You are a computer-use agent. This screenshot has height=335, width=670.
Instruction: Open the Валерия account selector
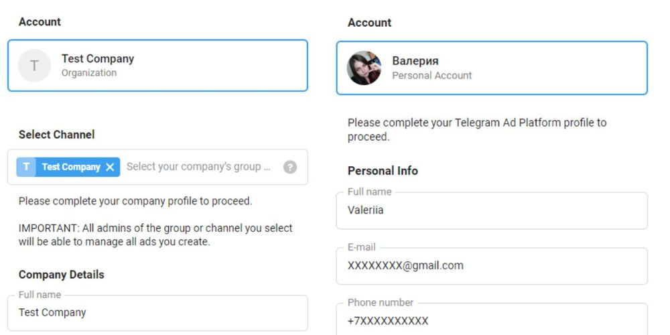(492, 68)
